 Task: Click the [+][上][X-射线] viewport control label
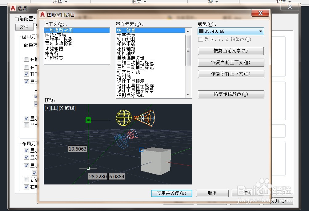click(60, 108)
